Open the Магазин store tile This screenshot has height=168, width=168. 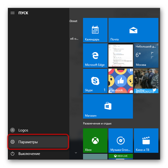tap(108, 106)
